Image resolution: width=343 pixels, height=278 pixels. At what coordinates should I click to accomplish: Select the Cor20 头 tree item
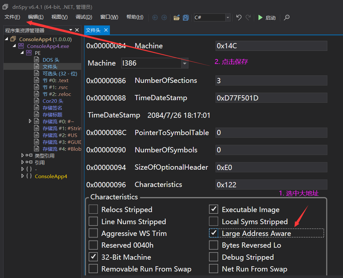tap(53, 101)
